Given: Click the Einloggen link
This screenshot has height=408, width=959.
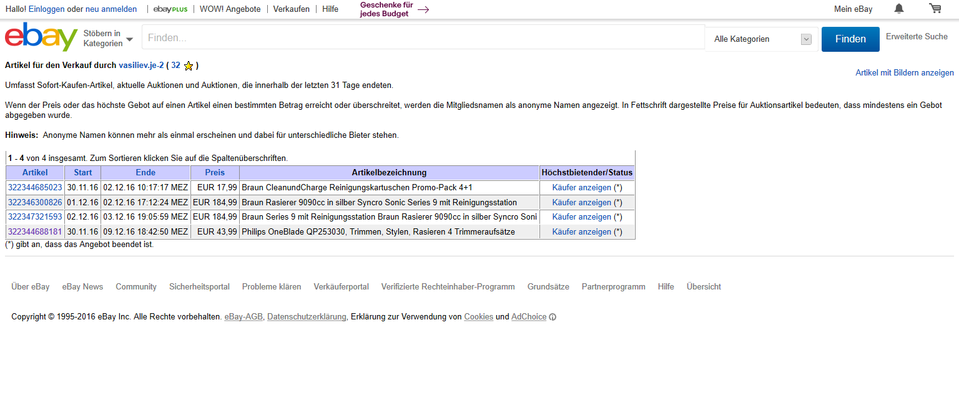Looking at the screenshot, I should tap(46, 9).
